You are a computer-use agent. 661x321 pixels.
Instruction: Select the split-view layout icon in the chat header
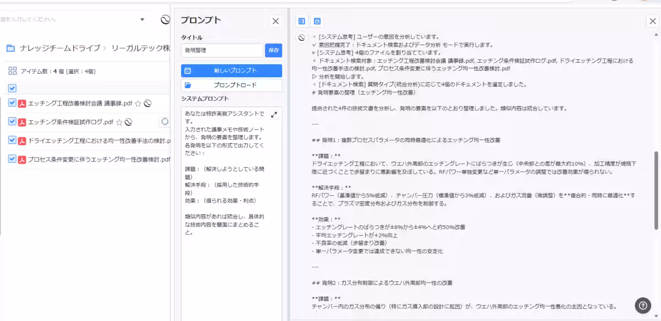click(x=301, y=20)
